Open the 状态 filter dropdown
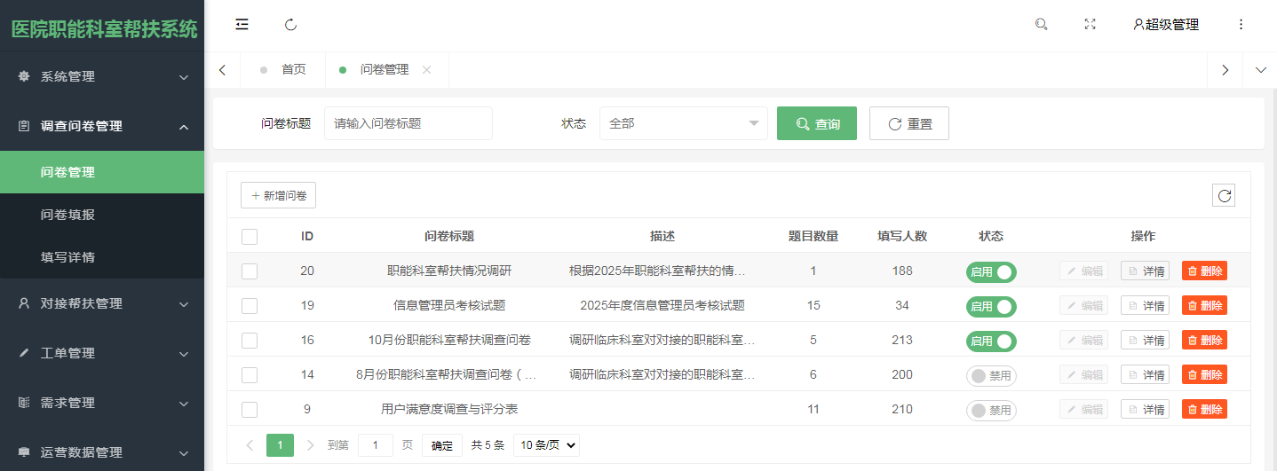 683,124
